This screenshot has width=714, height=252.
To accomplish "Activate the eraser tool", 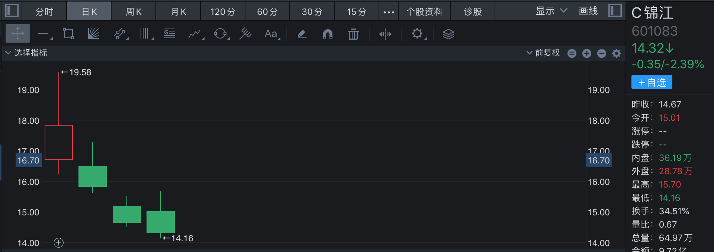I will pyautogui.click(x=302, y=34).
